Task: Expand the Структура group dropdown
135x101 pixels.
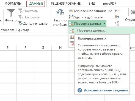Action: tap(133, 24)
